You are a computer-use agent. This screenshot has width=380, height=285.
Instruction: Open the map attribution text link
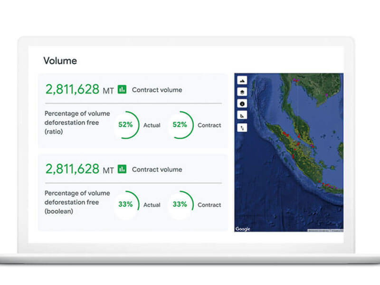325,230
